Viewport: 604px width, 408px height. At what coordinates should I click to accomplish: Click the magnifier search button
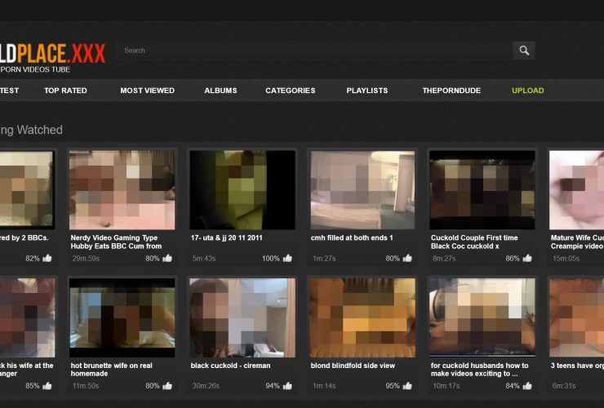[523, 51]
